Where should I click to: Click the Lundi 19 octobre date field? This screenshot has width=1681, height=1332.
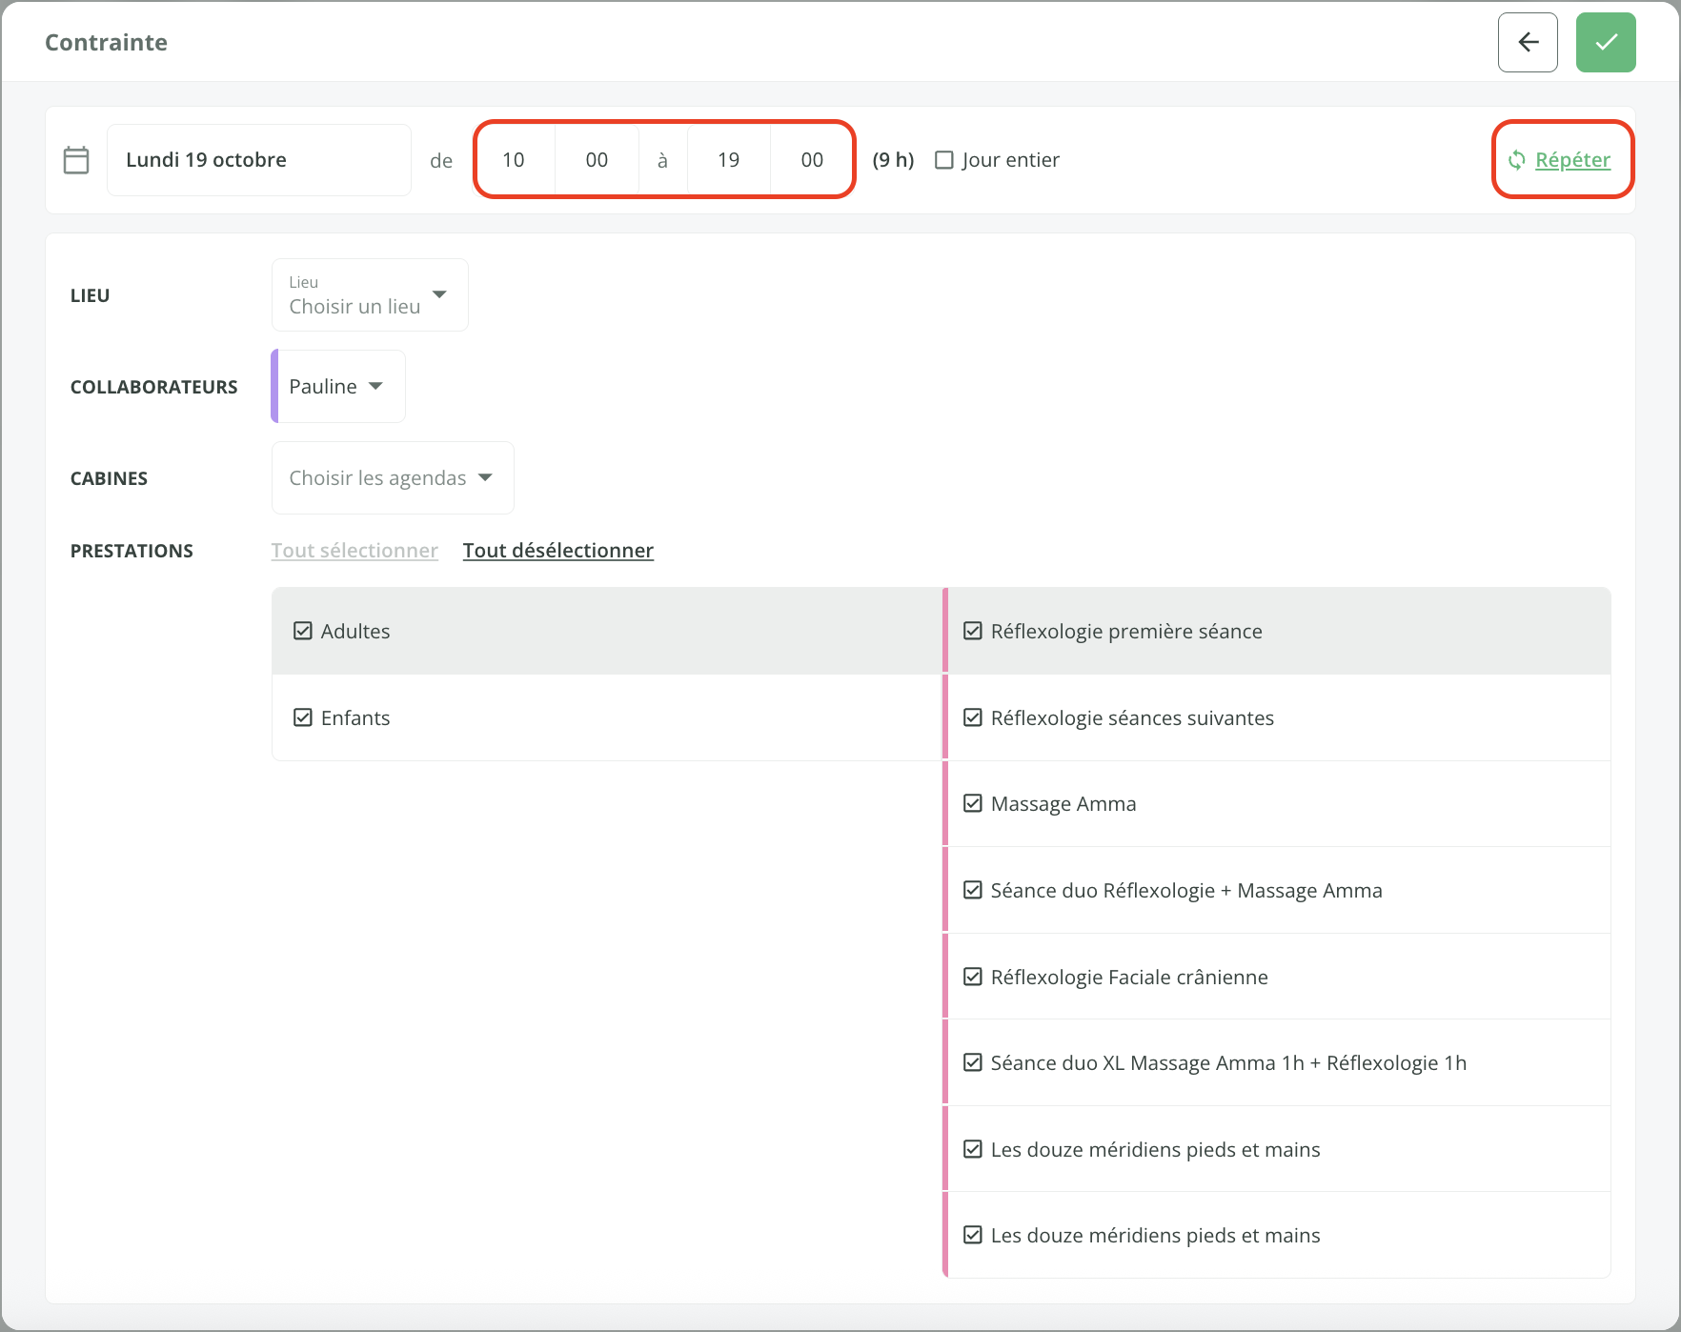pyautogui.click(x=259, y=160)
